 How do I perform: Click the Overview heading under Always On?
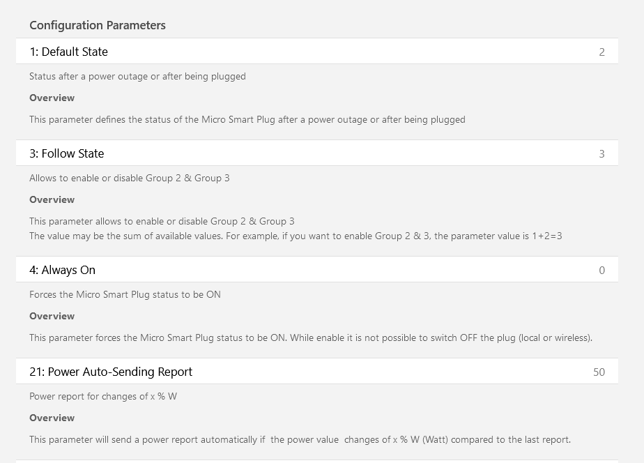point(52,316)
